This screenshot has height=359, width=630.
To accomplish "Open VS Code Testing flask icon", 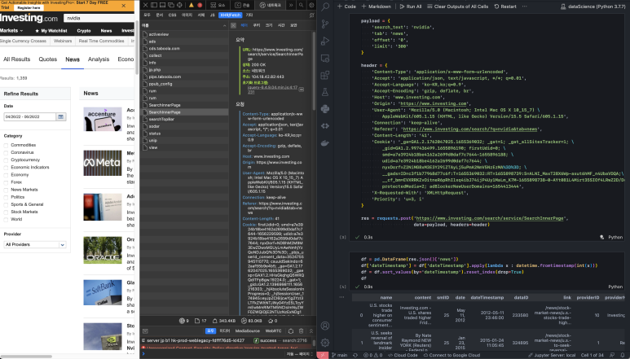I will (x=325, y=92).
